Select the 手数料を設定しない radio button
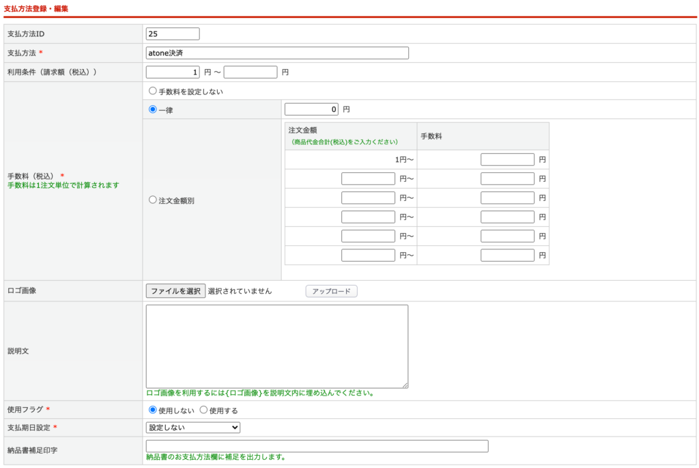699x468 pixels. (152, 91)
